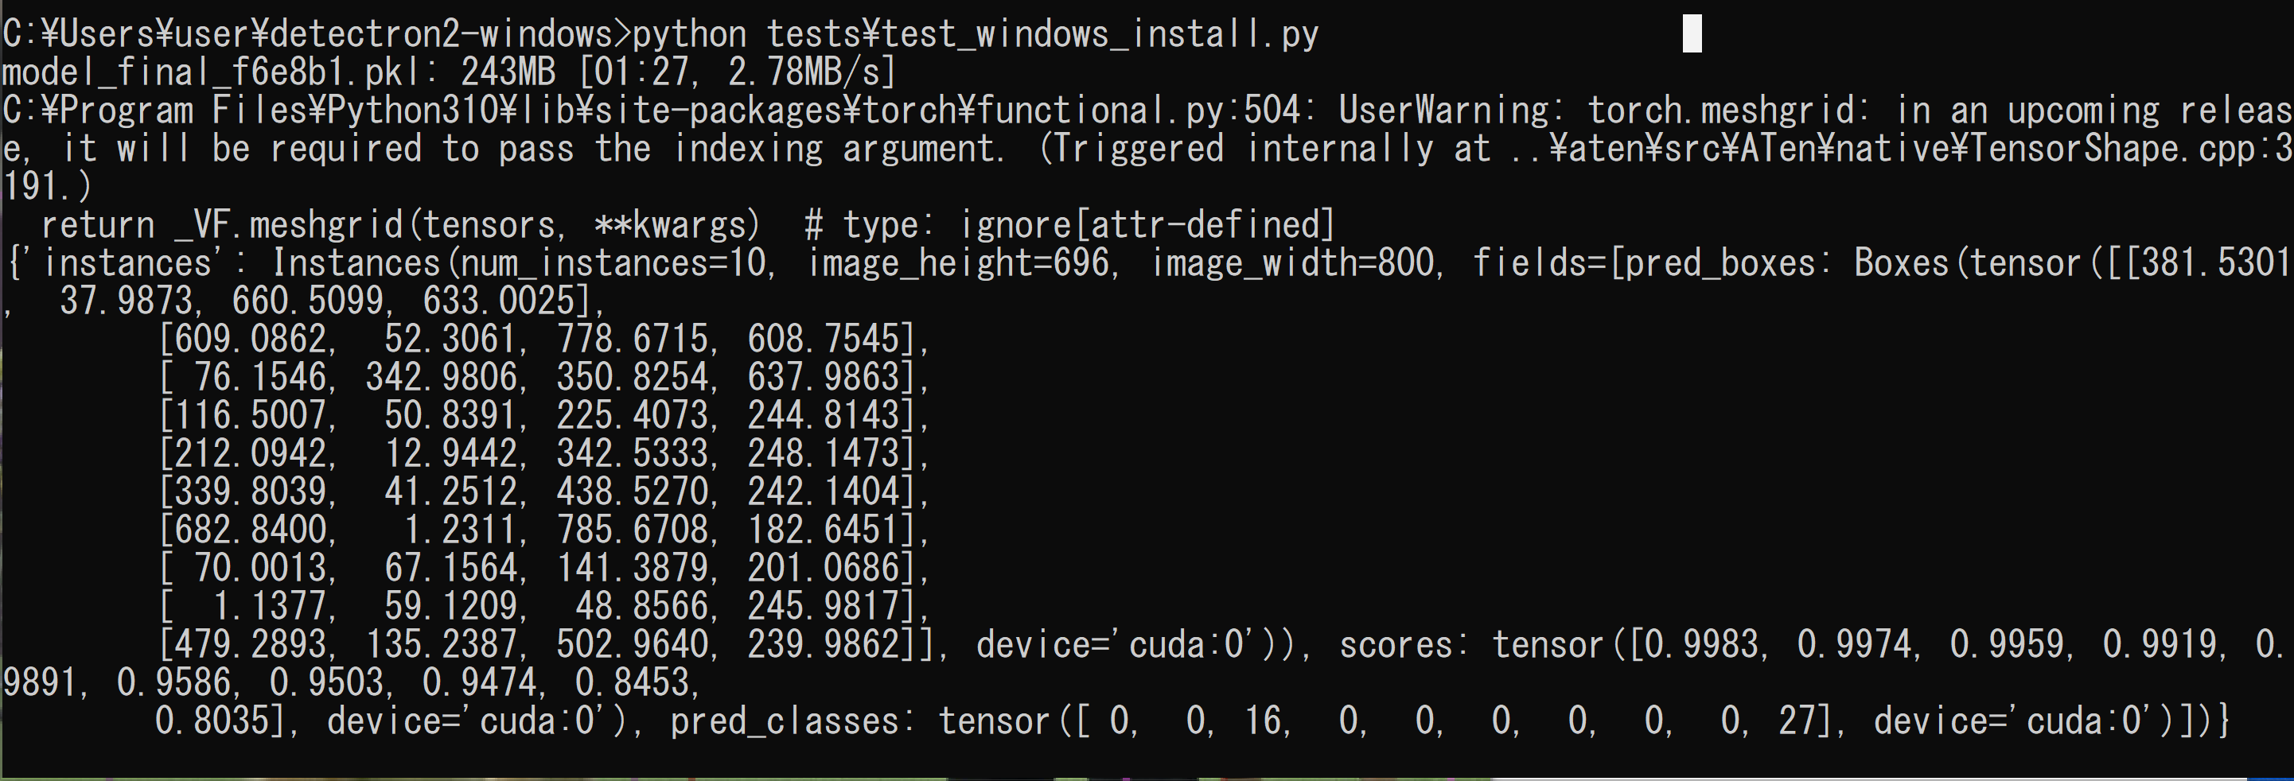Click box value 479.2893
The width and height of the screenshot is (2294, 781).
pyautogui.click(x=251, y=645)
